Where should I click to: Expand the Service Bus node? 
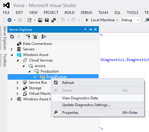pos(18,82)
